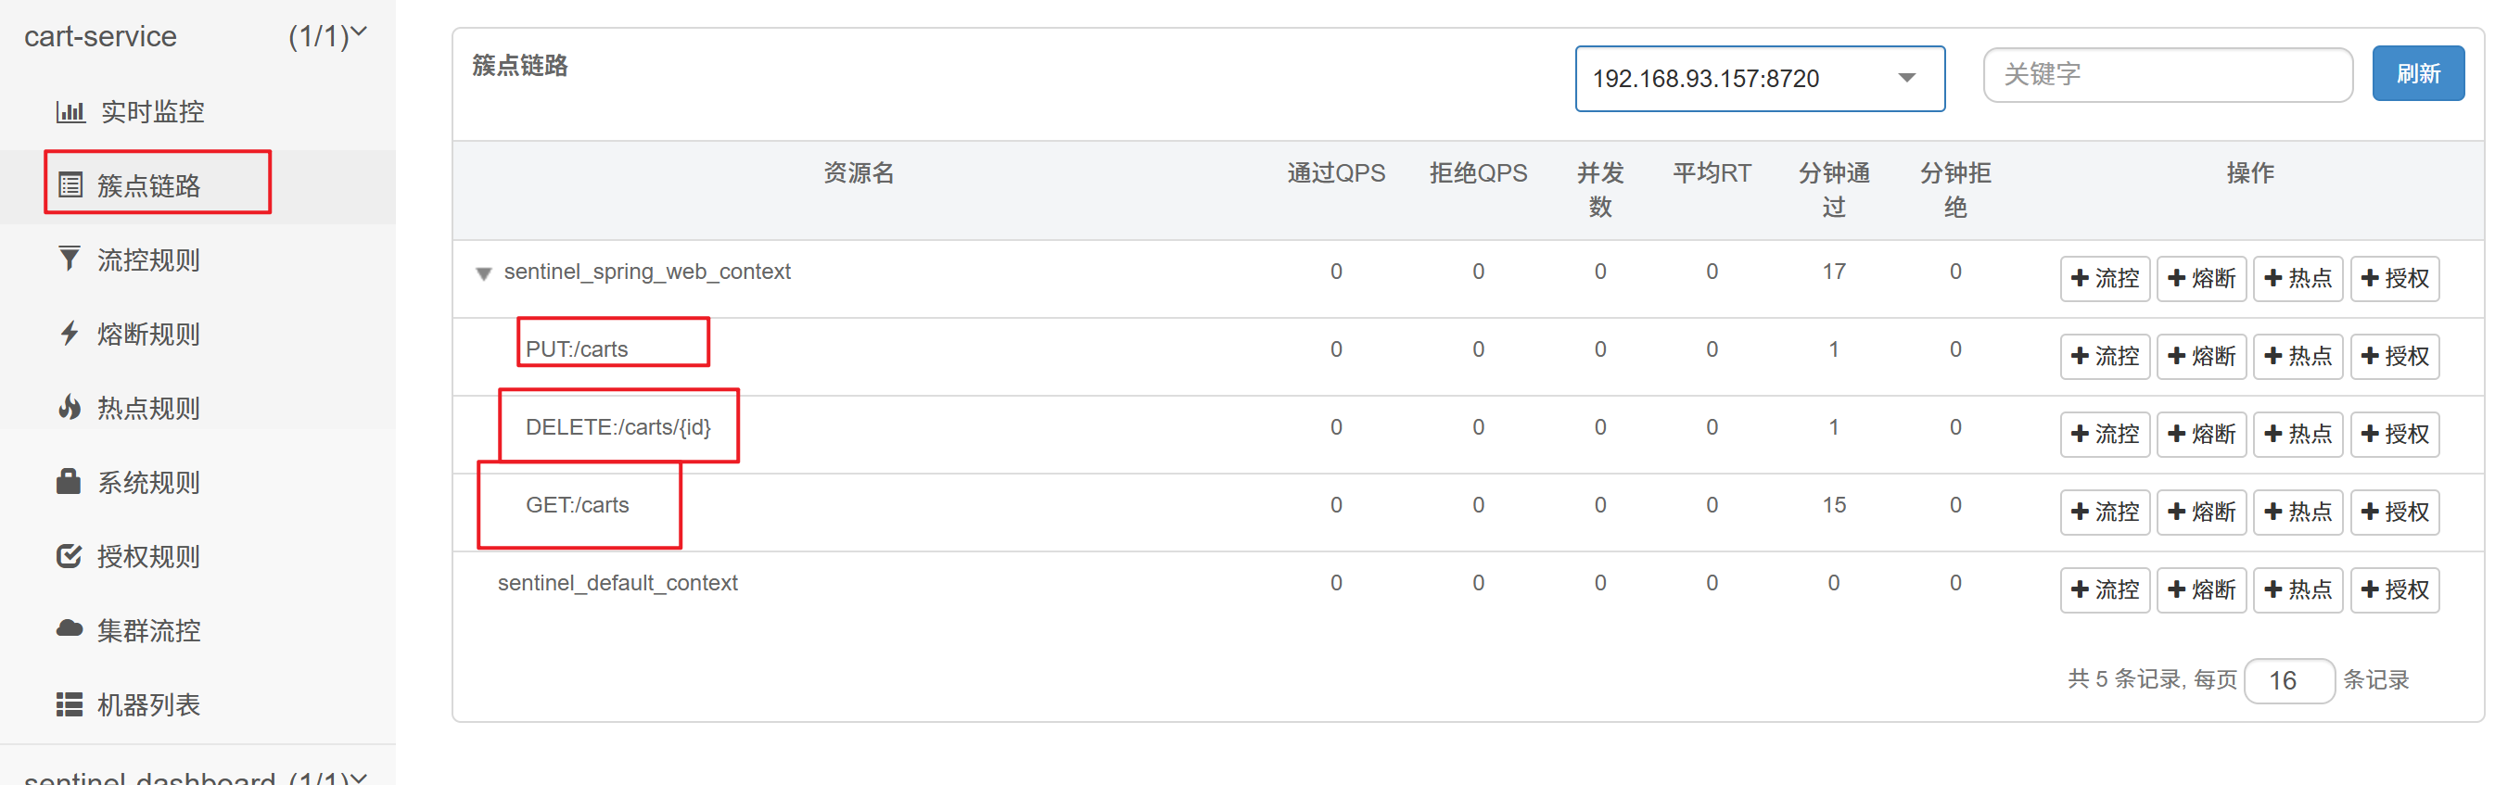Open 集群流控 in sidebar
The width and height of the screenshot is (2495, 785).
[x=148, y=630]
